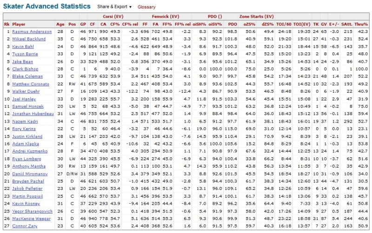
Task: Click the Kevin Bahl link
Action: (23, 46)
